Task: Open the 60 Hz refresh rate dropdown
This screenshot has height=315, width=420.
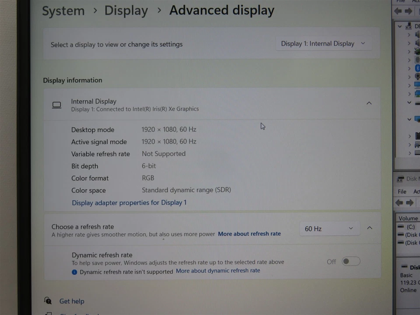Action: point(329,228)
